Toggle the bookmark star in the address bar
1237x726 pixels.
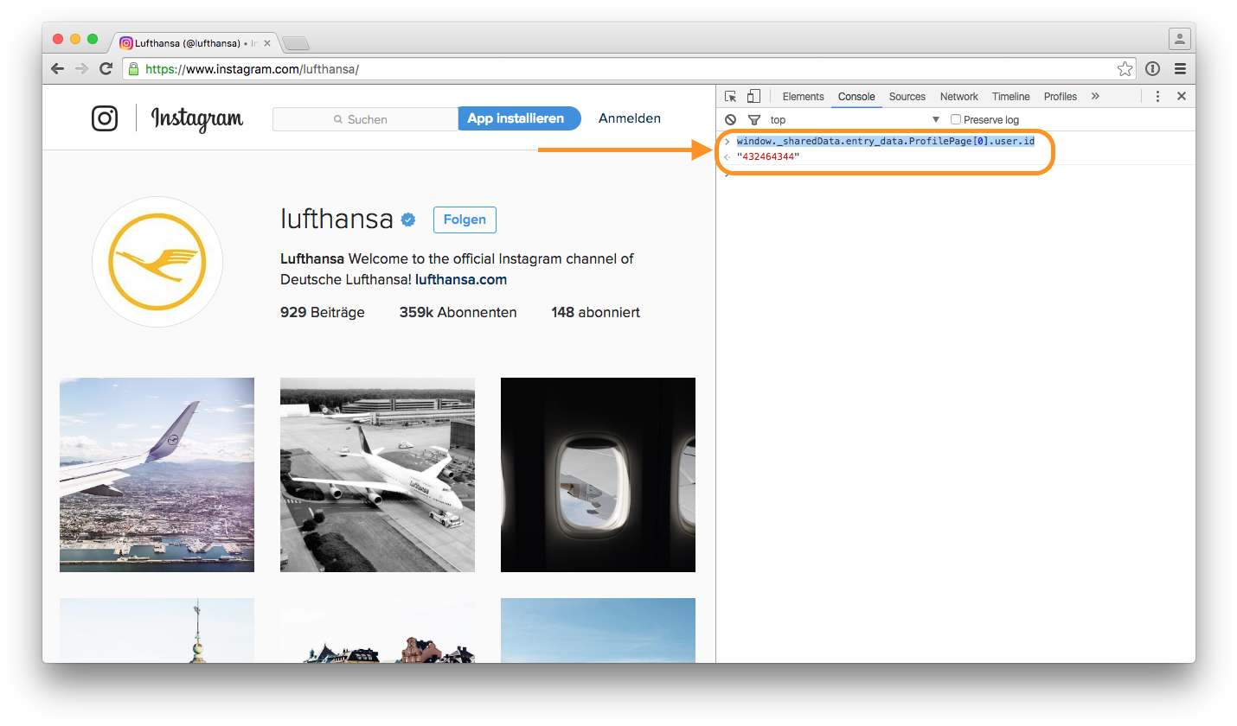point(1125,68)
